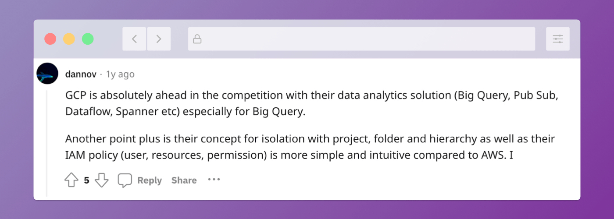Open the browser sliders settings icon

tap(558, 39)
